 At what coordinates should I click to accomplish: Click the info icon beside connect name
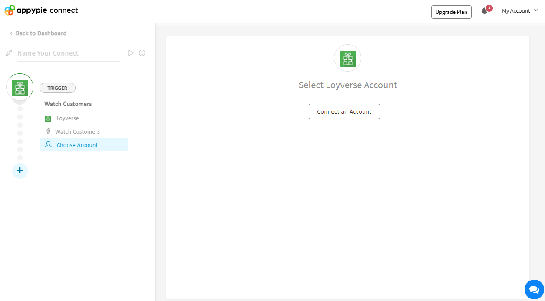[x=142, y=53]
